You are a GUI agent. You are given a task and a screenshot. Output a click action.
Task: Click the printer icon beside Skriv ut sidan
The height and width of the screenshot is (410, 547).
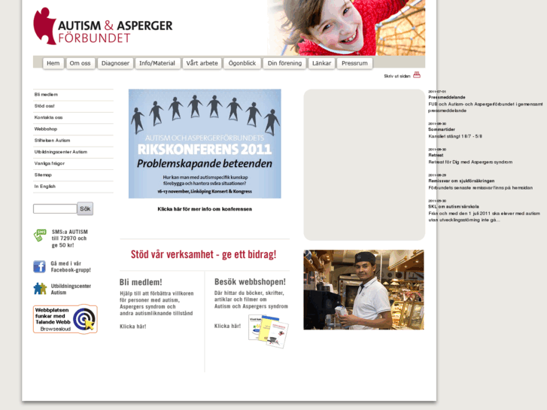[x=417, y=75]
